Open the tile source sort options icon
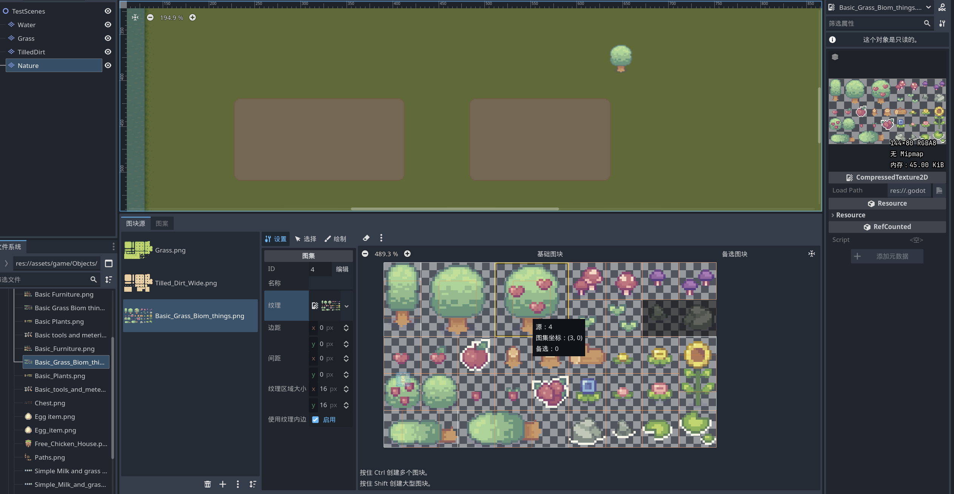Screen dimensions: 954x494 tap(253, 484)
